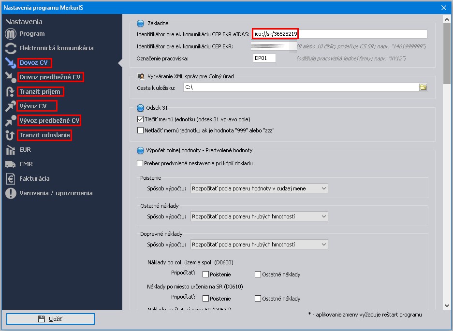Click the person icon beside Vytváranie XML správ
The height and width of the screenshot is (331, 453).
141,76
